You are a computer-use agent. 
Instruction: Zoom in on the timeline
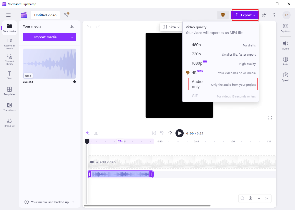tap(251, 199)
